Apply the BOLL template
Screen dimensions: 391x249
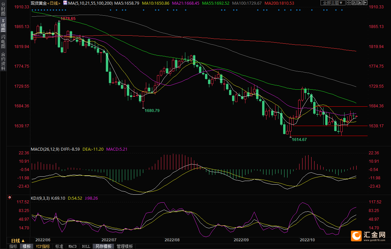[x=86, y=246]
